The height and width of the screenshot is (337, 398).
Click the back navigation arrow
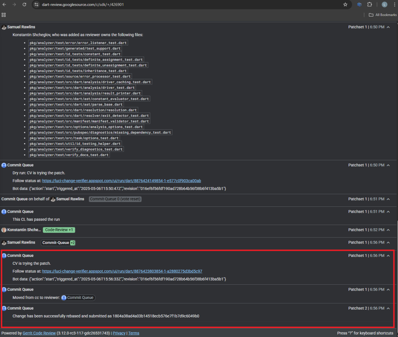[x=5, y=5]
